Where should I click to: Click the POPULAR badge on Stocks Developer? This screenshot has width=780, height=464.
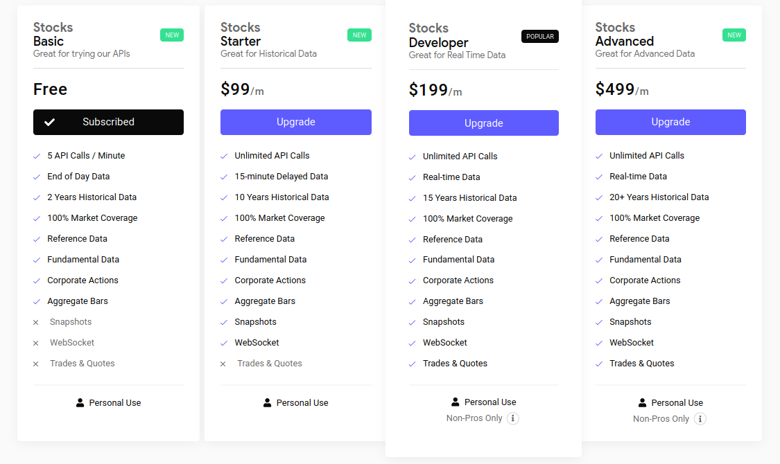point(540,37)
